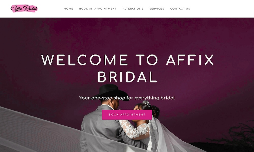
Task: Open the Home menu item
Action: pyautogui.click(x=68, y=9)
